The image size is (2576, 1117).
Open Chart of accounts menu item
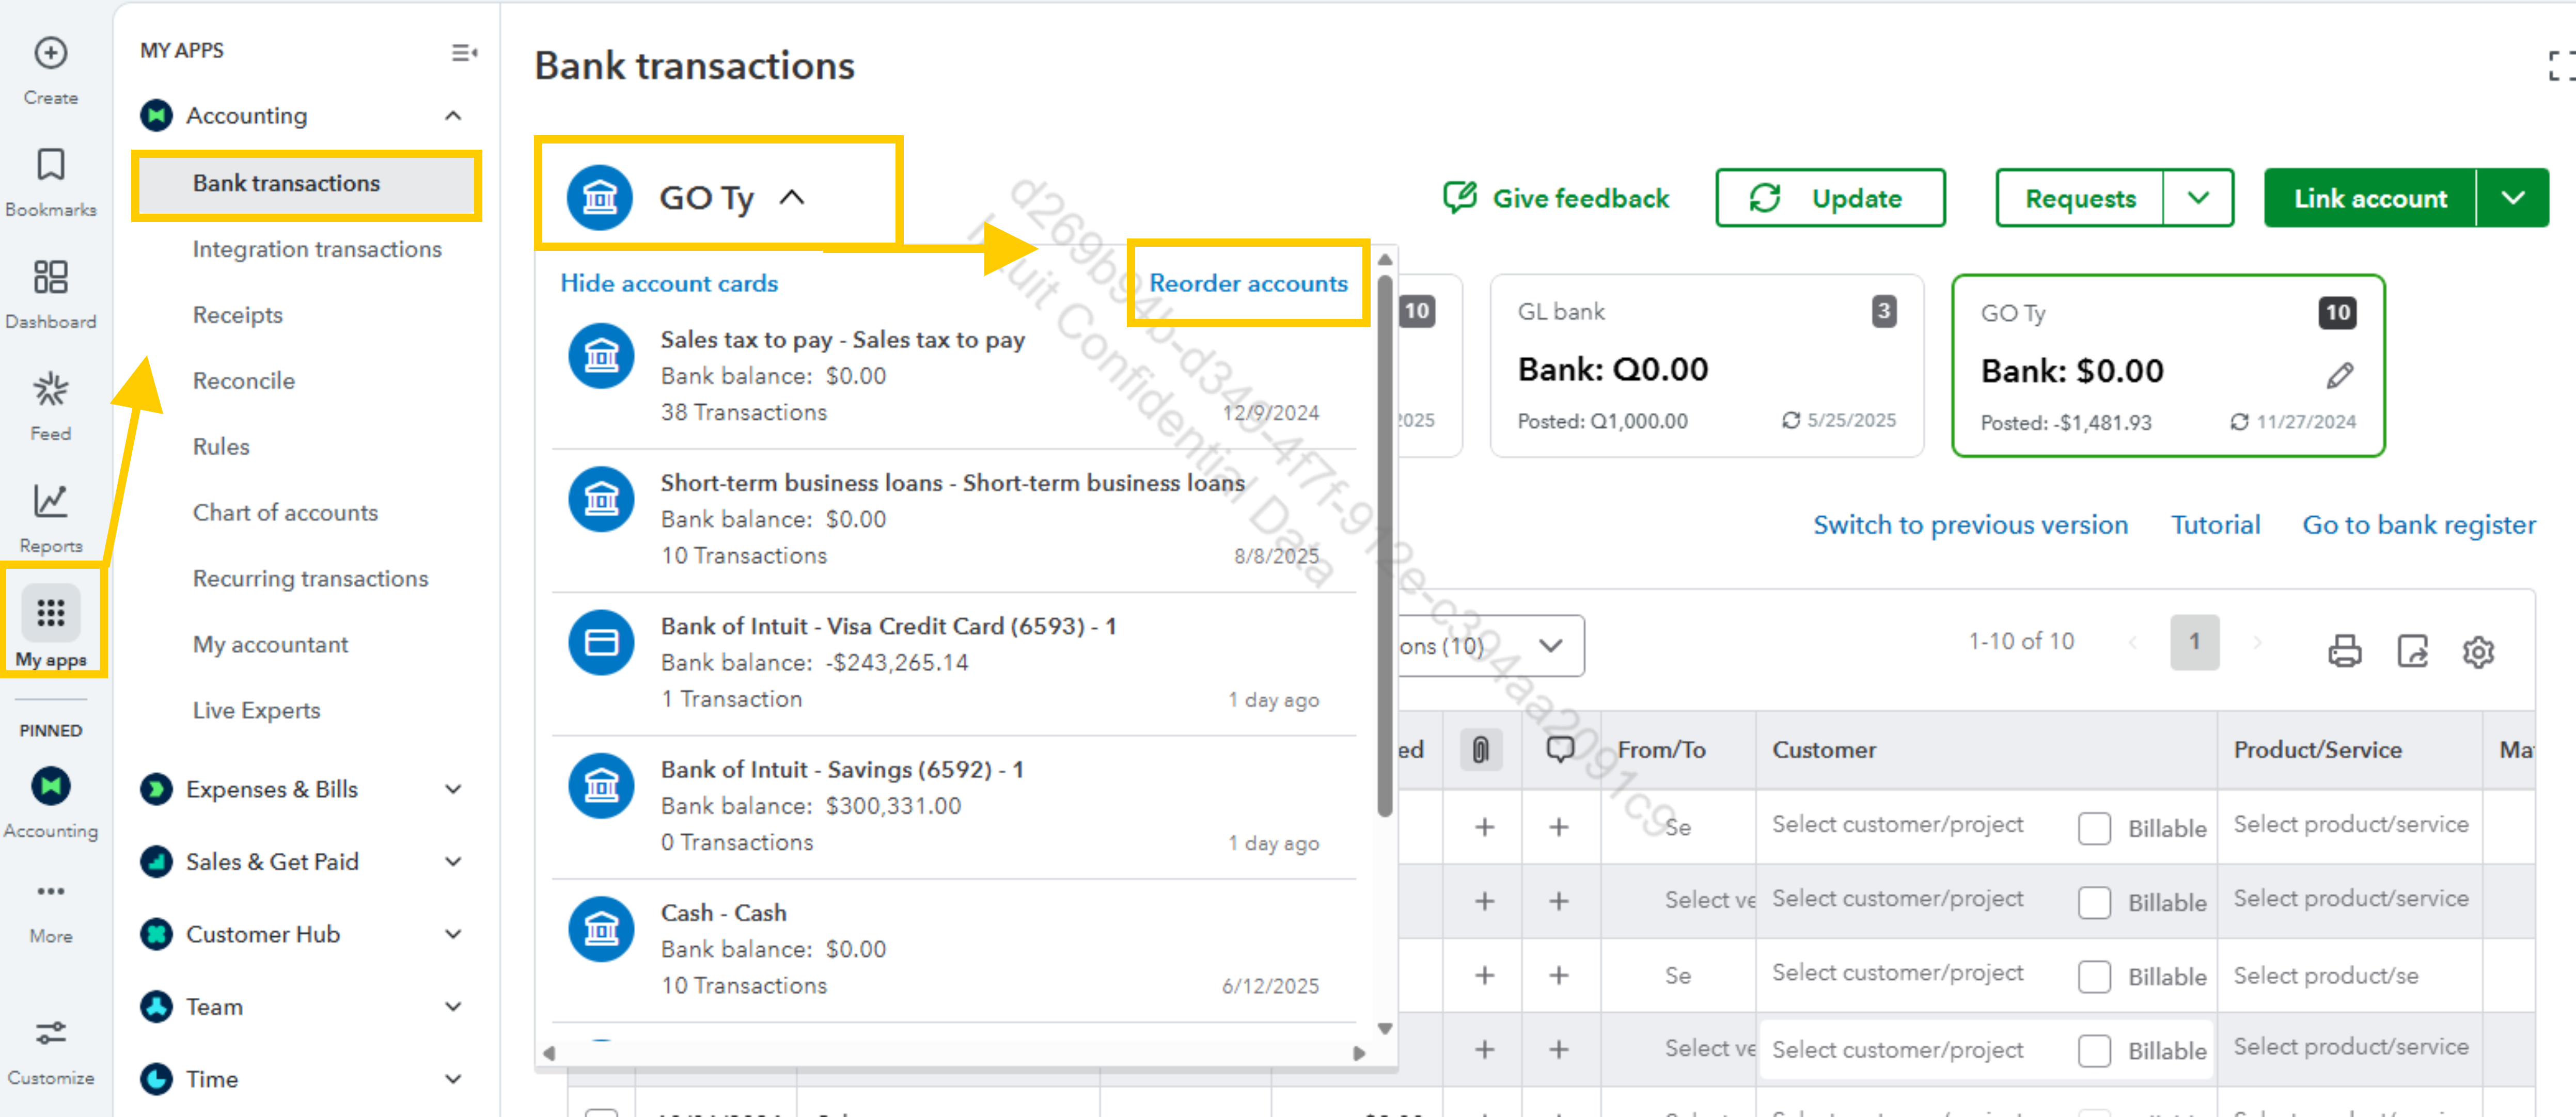pyautogui.click(x=285, y=513)
